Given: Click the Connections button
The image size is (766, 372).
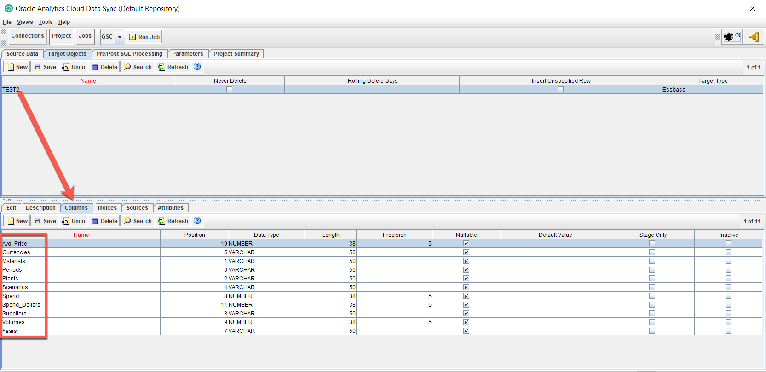Looking at the screenshot, I should click(x=28, y=36).
